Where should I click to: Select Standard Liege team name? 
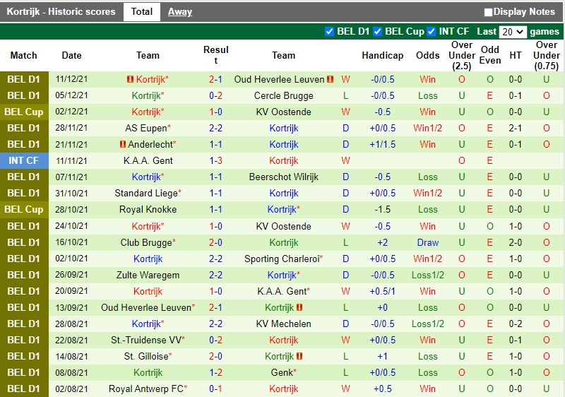tap(146, 193)
